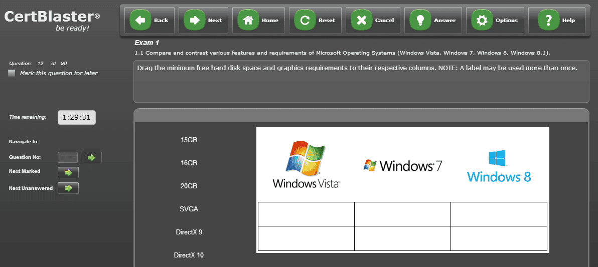Click the Windows 7 logo
The image size is (598, 267).
[403, 166]
